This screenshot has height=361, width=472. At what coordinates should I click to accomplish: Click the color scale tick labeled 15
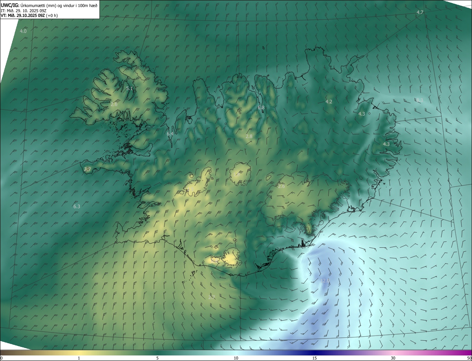click(x=315, y=358)
